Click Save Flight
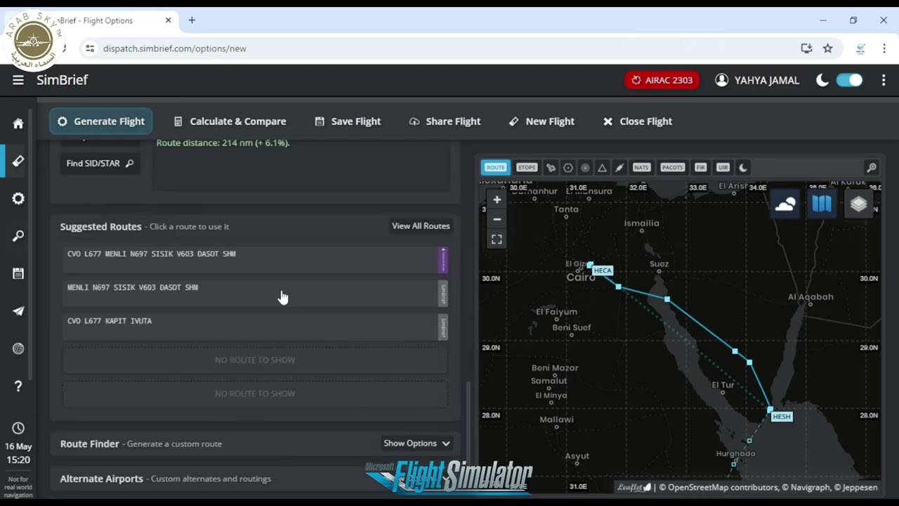The width and height of the screenshot is (899, 506). (x=348, y=122)
